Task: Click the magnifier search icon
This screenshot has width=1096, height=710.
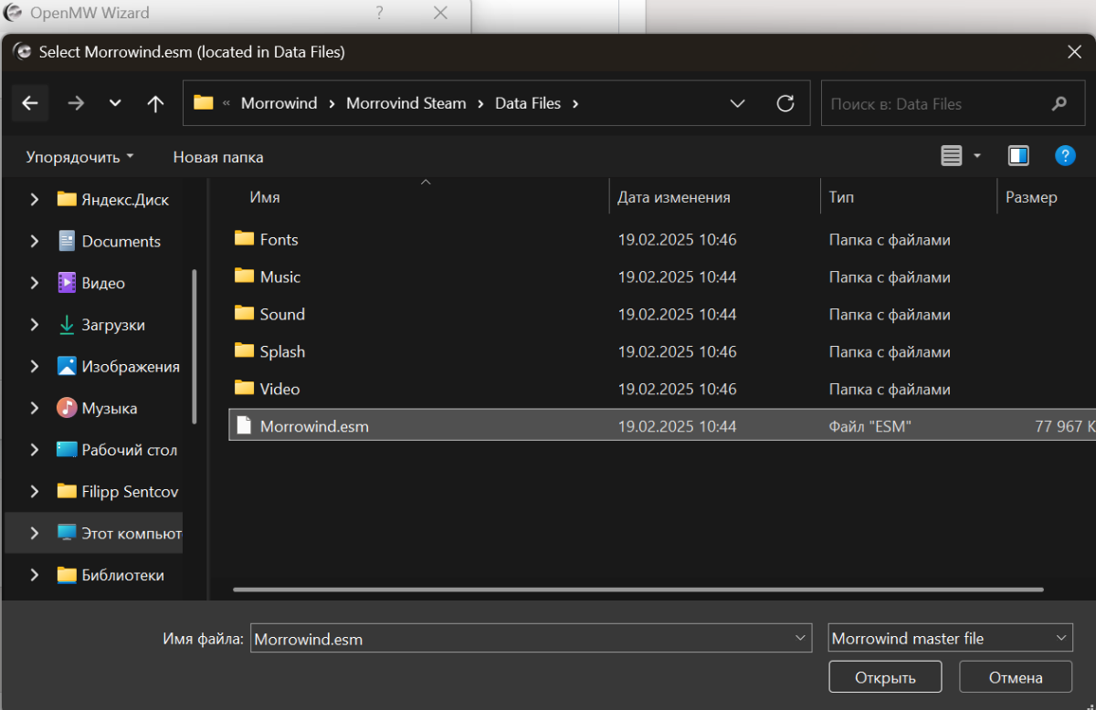Action: 1059,103
